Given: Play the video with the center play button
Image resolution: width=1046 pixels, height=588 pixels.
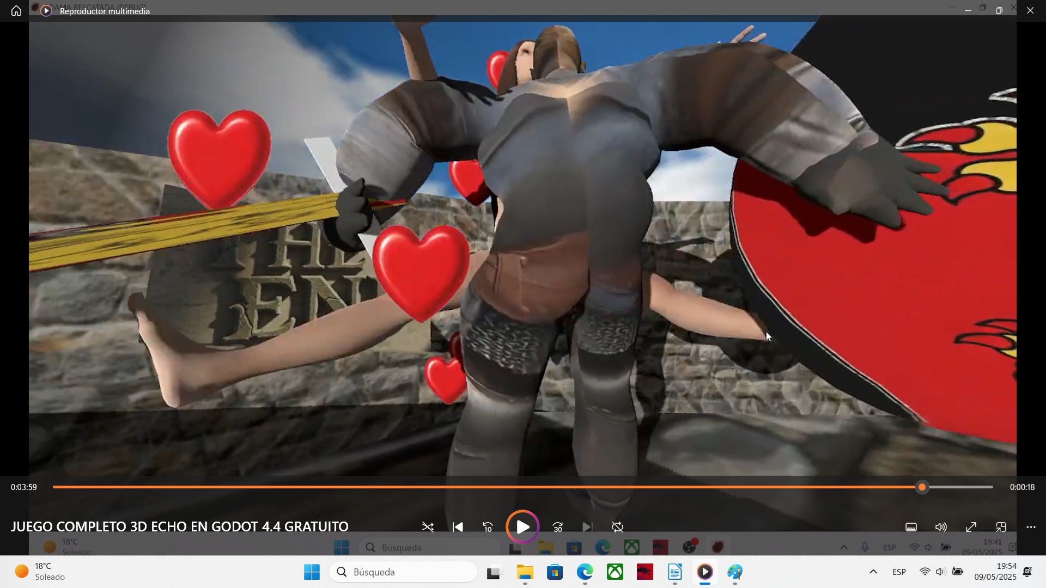Looking at the screenshot, I should point(522,527).
